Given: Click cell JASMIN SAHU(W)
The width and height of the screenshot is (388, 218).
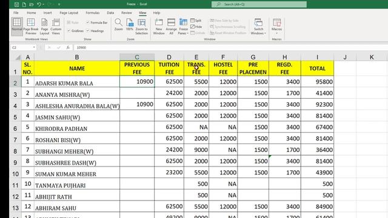Looking at the screenshot, I should (x=77, y=116).
